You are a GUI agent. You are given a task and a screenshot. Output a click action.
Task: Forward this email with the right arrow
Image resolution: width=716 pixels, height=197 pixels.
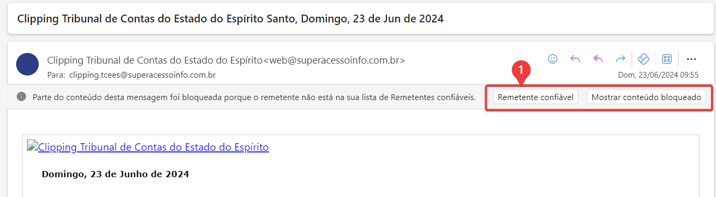click(x=620, y=59)
